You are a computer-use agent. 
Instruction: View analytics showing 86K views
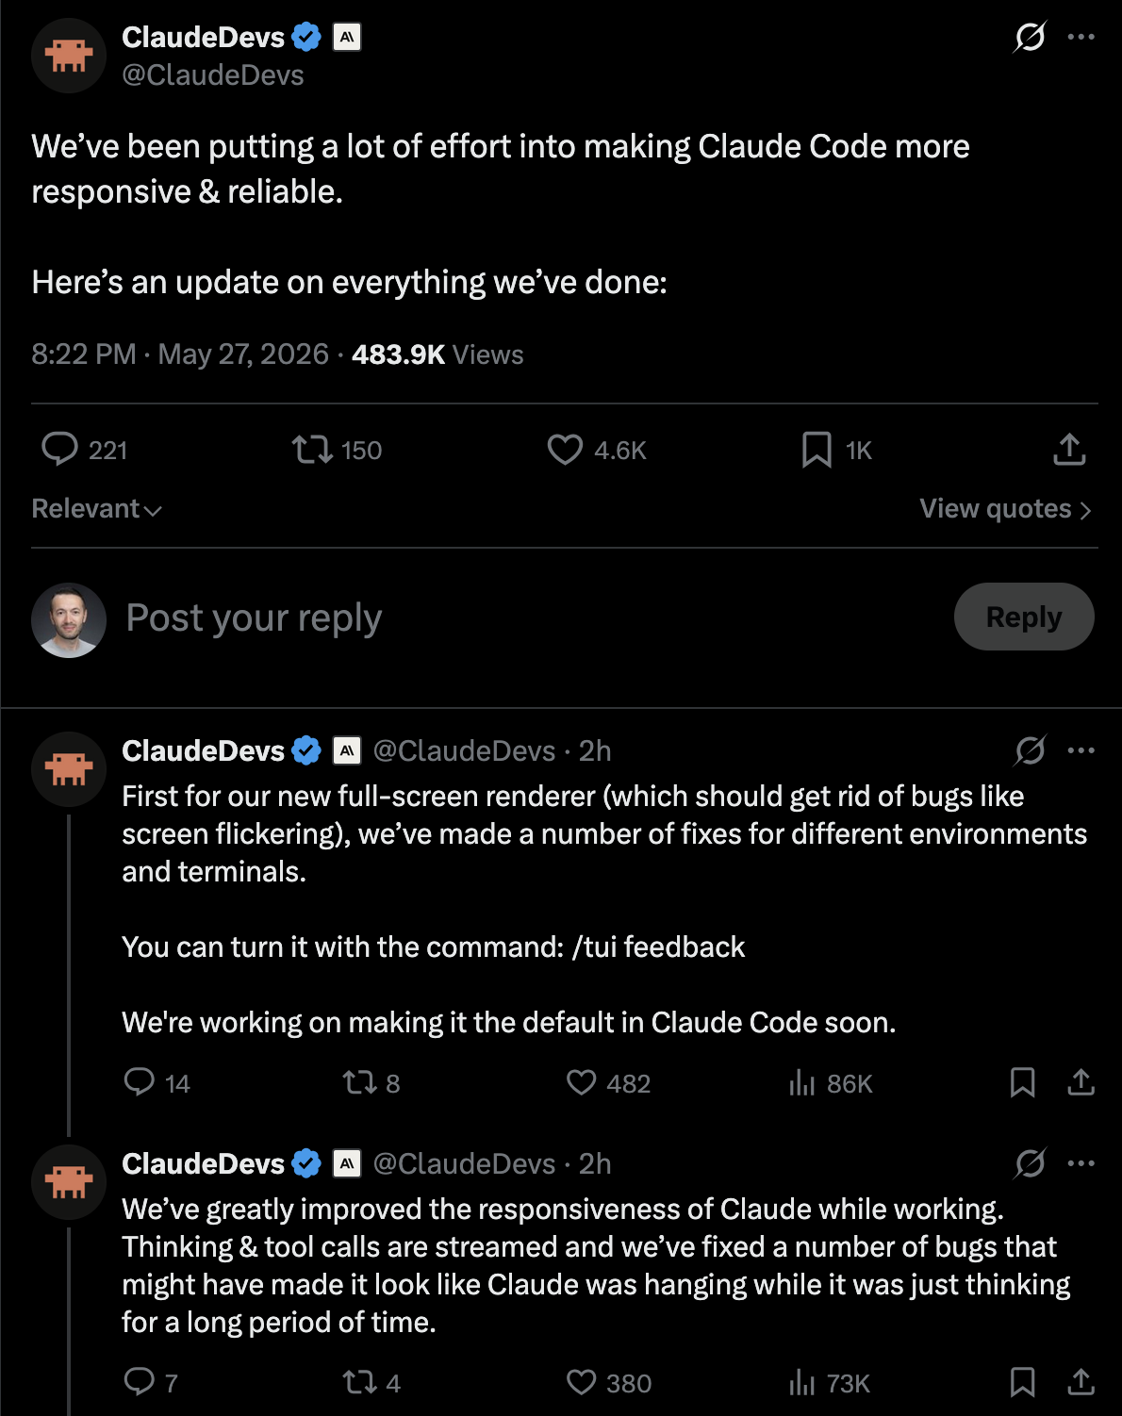click(x=830, y=1083)
